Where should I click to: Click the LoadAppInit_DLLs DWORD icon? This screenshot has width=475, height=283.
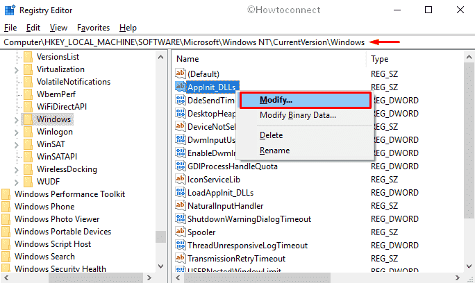point(181,192)
